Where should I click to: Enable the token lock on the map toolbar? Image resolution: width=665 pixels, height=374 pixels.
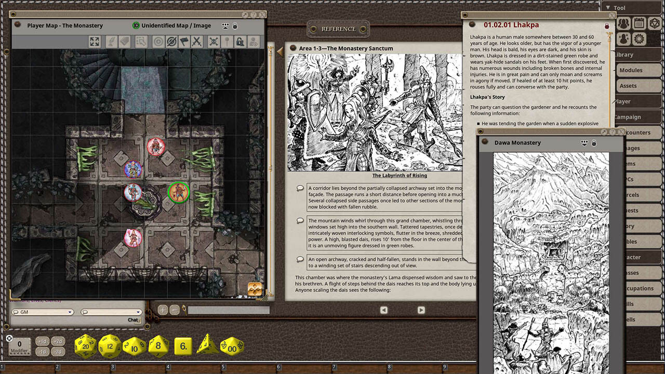coord(241,42)
